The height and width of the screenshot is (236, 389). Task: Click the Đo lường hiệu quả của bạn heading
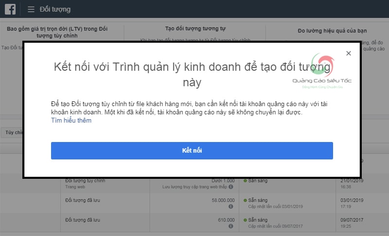(332, 31)
